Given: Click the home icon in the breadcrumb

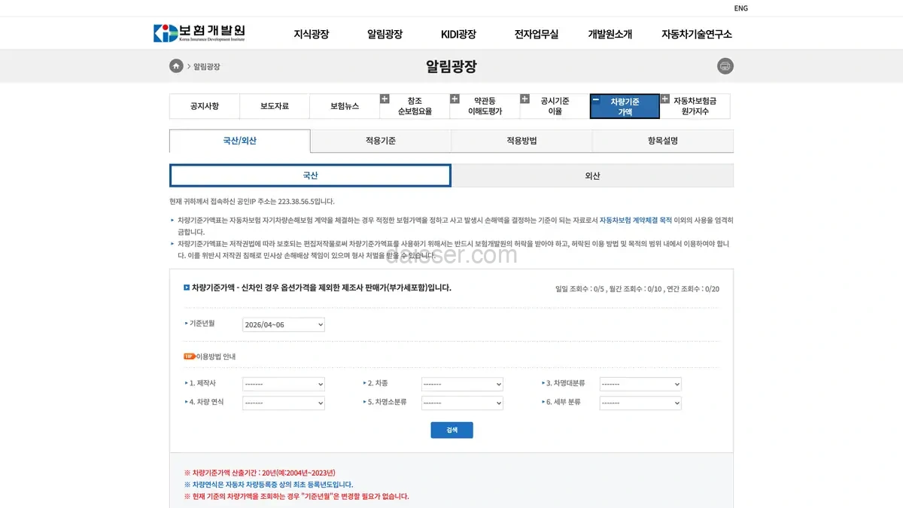Looking at the screenshot, I should click(176, 66).
